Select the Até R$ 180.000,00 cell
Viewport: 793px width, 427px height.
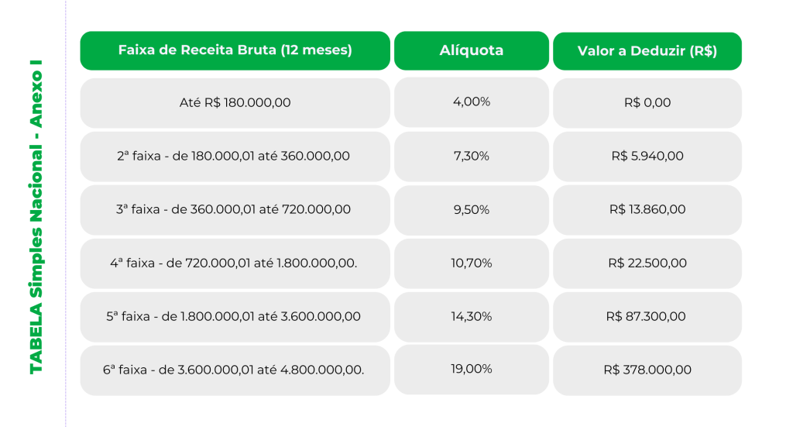235,103
